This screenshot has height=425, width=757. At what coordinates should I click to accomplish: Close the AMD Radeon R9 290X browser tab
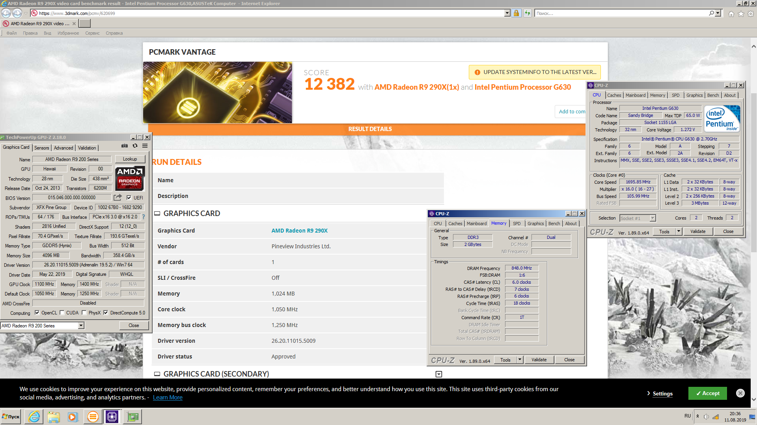[x=74, y=24]
